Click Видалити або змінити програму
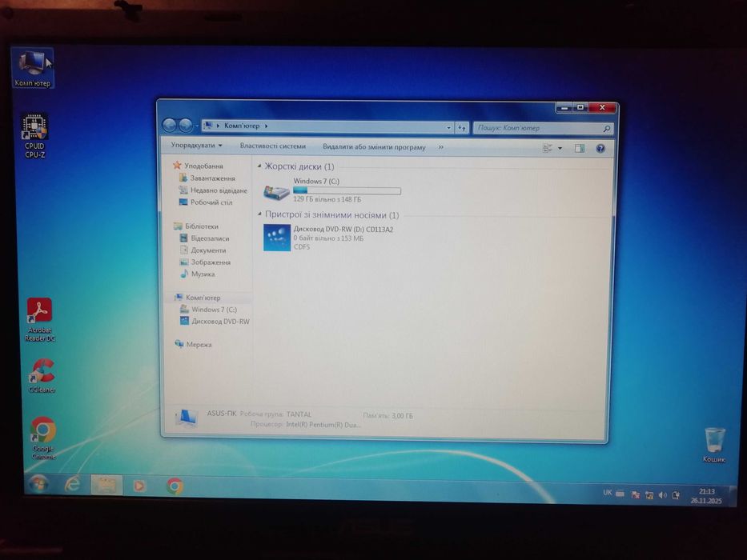 (x=374, y=146)
